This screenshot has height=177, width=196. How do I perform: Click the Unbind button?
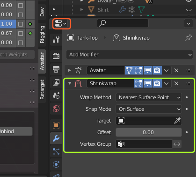click(16, 131)
